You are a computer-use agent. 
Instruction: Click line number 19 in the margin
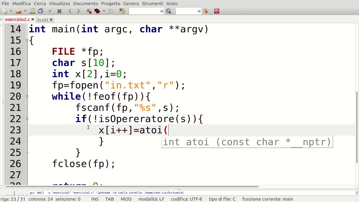tap(16, 85)
